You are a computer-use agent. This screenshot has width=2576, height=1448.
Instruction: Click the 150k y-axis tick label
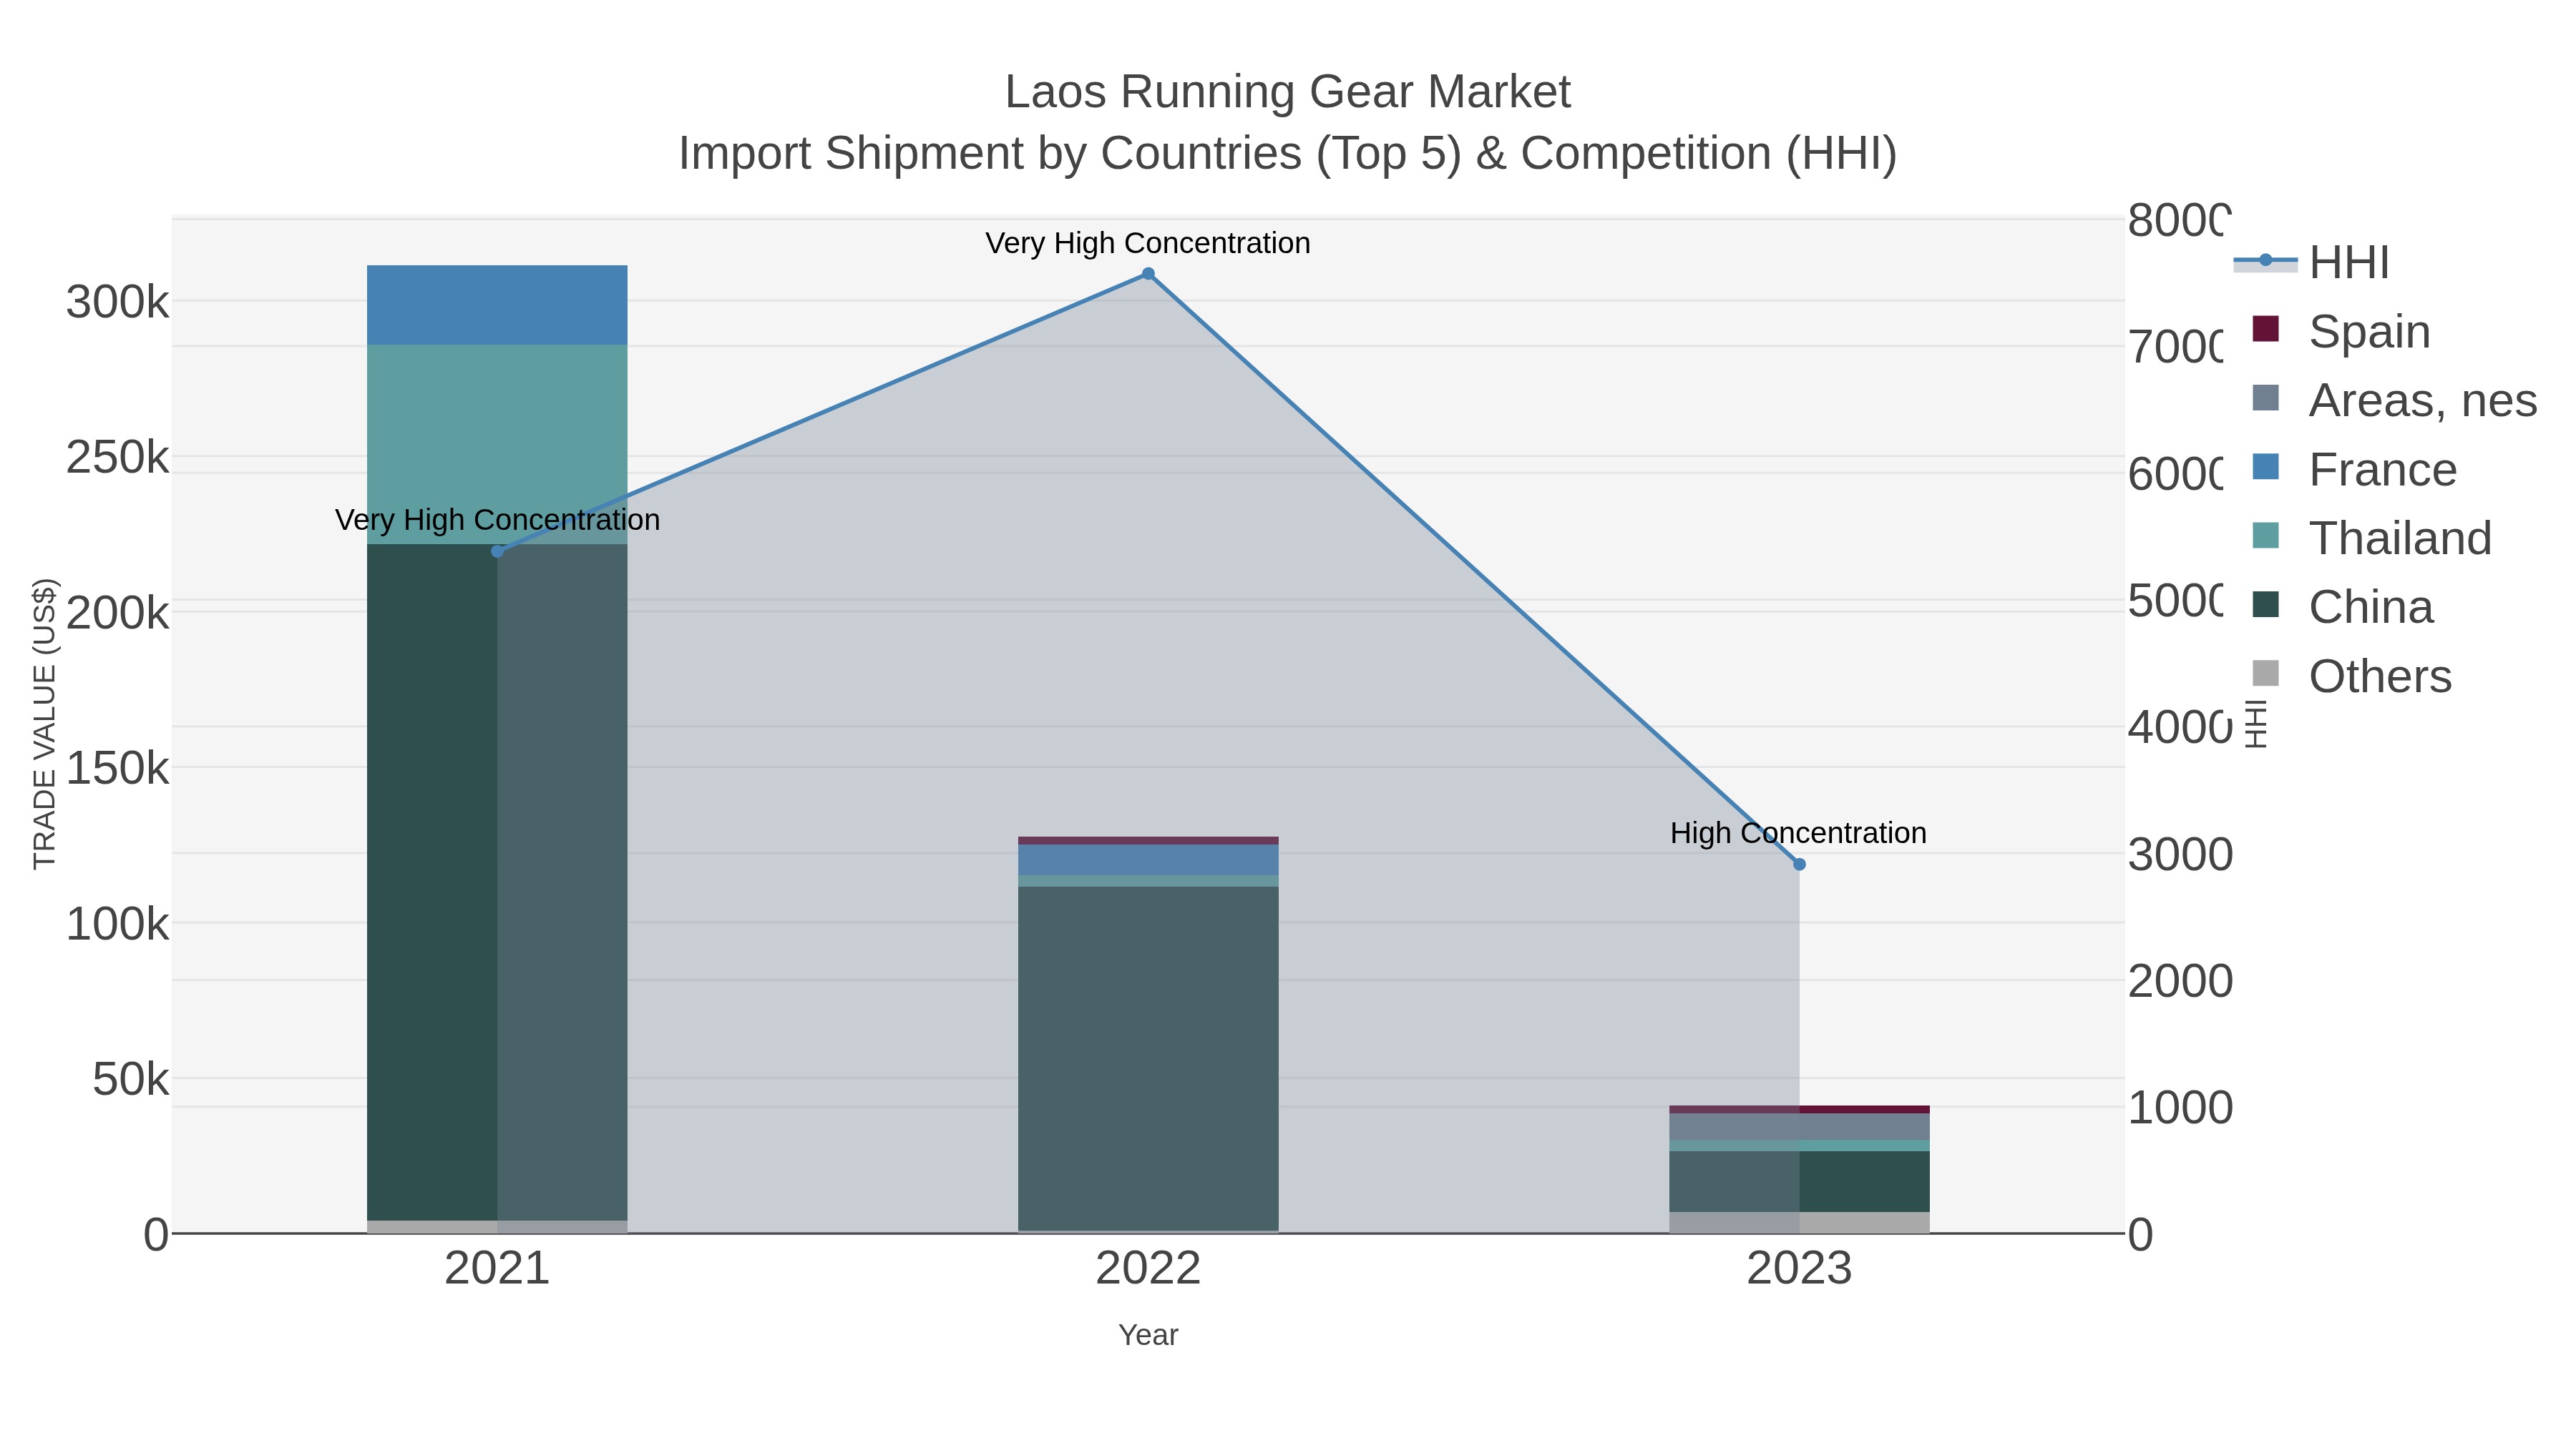click(118, 769)
